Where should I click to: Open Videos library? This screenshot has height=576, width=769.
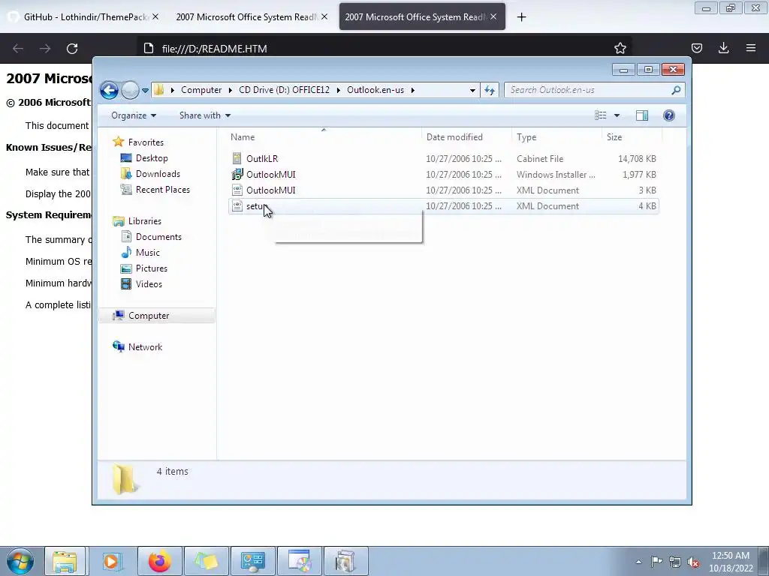click(x=149, y=284)
